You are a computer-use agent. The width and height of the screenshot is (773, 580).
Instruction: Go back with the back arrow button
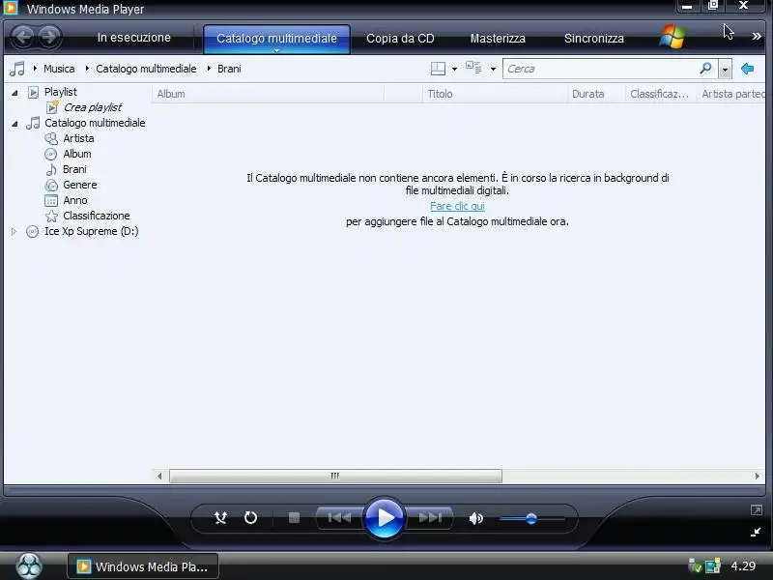22,37
